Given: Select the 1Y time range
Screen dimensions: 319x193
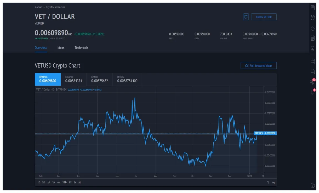Looking at the screenshot, I should (x=70, y=183).
